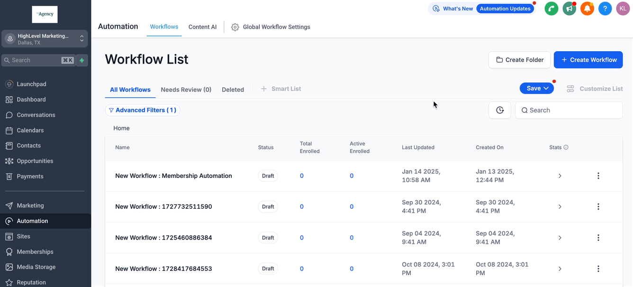
Task: Click the Create Workflow button
Action: pyautogui.click(x=588, y=60)
